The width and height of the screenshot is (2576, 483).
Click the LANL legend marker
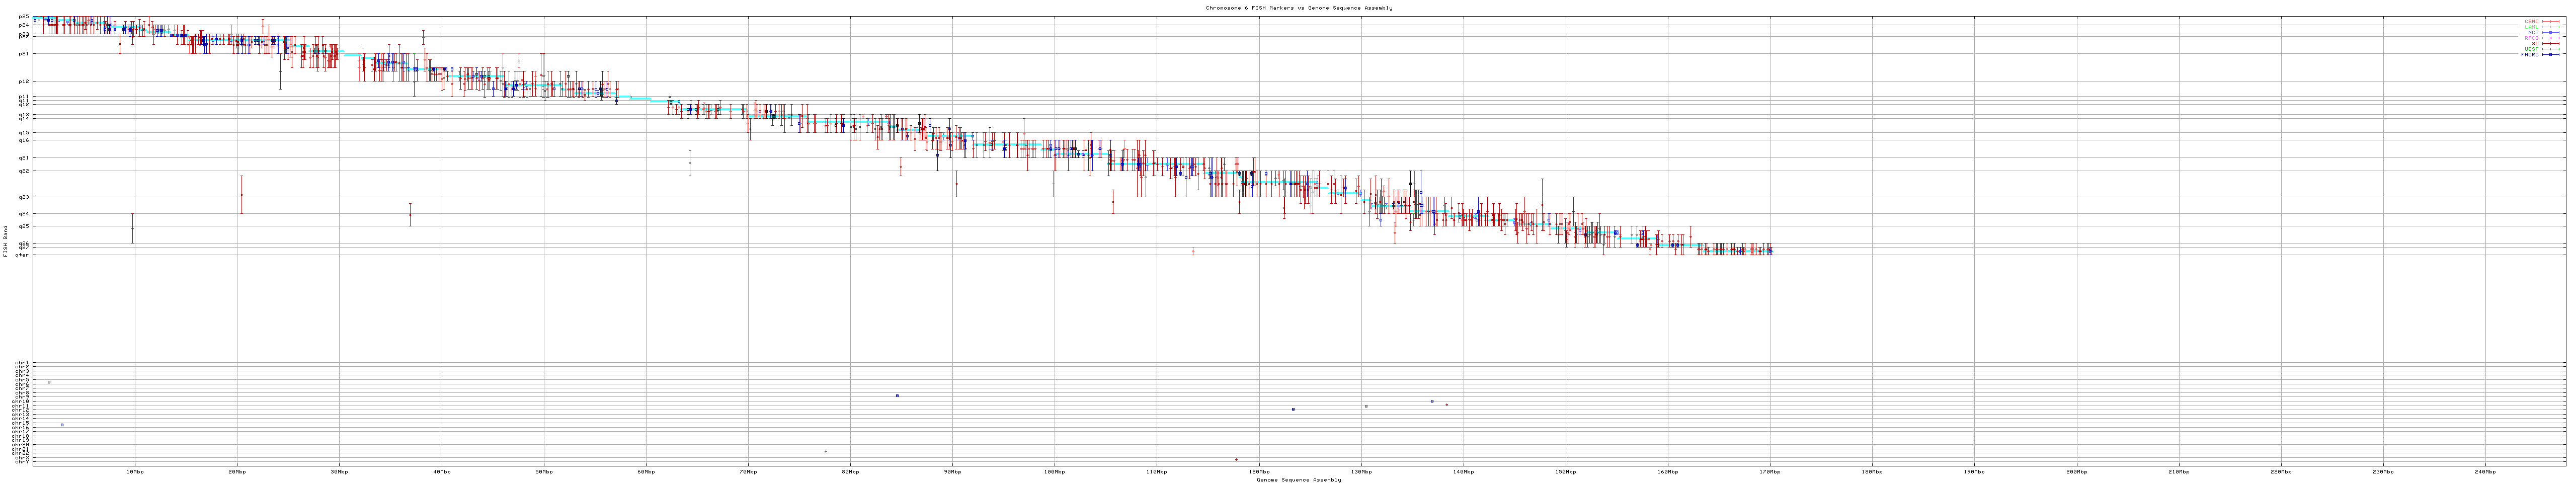pos(2551,27)
